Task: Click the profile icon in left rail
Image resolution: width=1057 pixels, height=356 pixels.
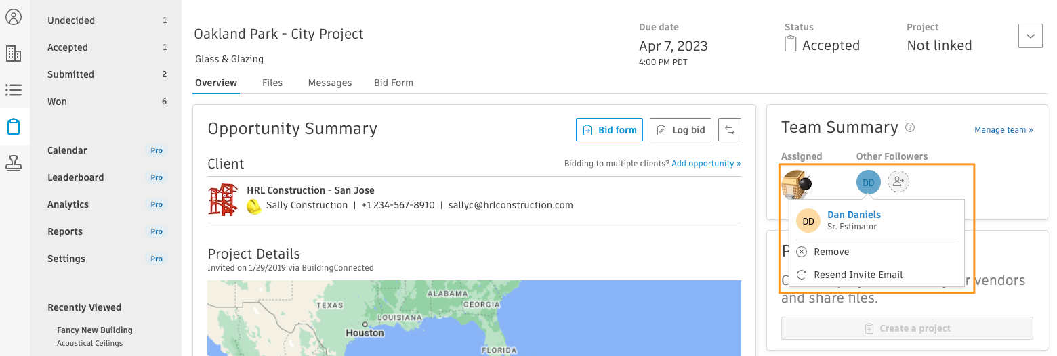Action: point(14,18)
